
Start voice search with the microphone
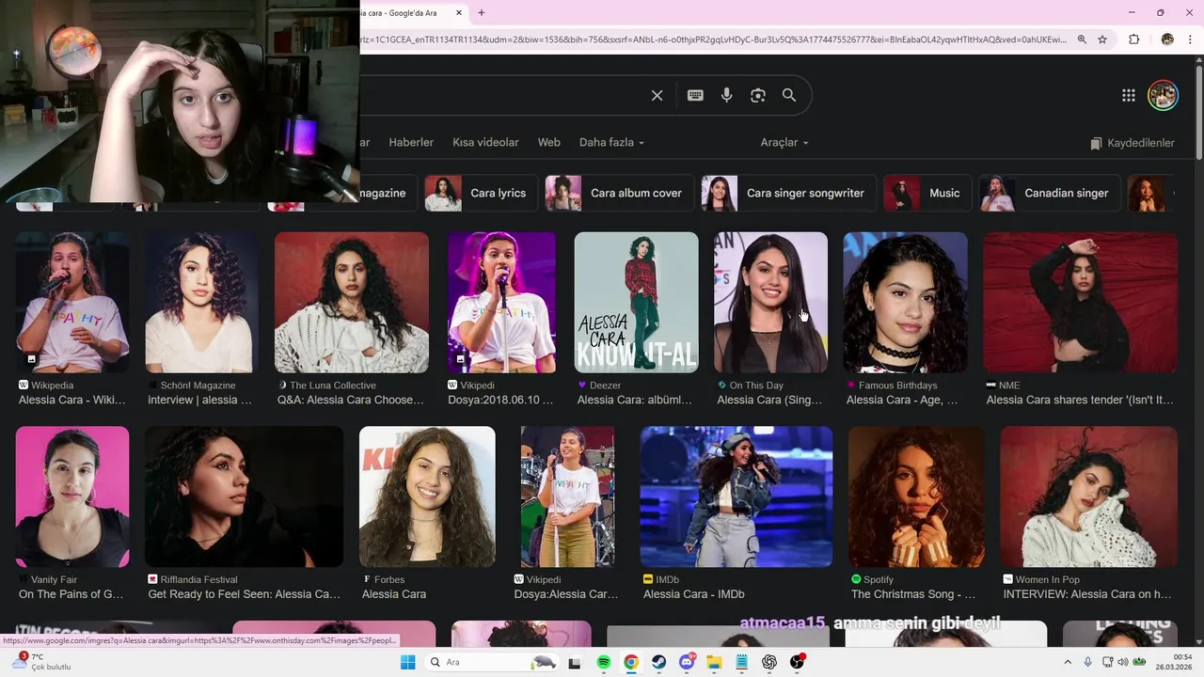726,95
